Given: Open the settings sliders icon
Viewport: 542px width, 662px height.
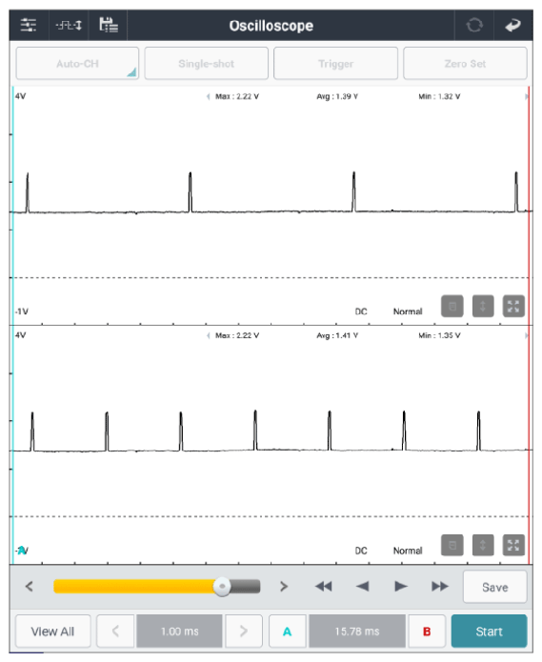Looking at the screenshot, I should 29,26.
